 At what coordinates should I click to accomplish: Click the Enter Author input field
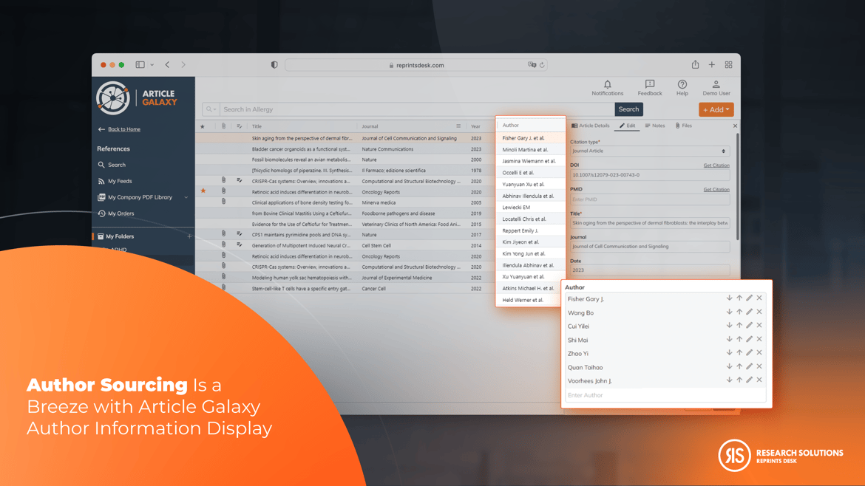(664, 395)
